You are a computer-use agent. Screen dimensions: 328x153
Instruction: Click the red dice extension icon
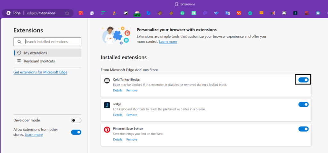coord(81,13)
